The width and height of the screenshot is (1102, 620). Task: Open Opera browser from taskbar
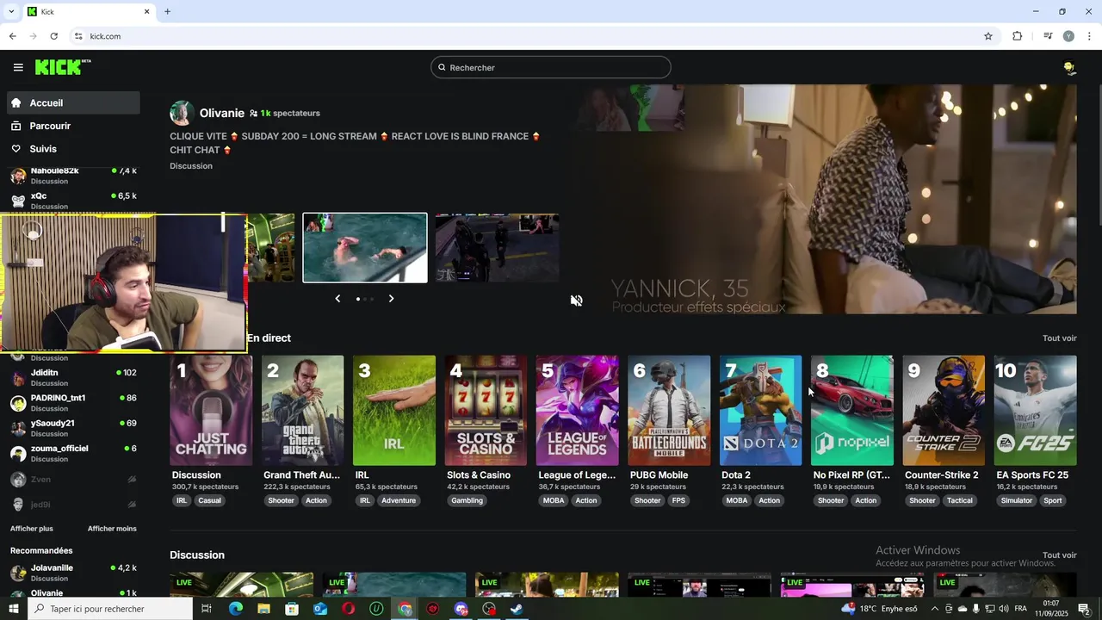coord(348,609)
